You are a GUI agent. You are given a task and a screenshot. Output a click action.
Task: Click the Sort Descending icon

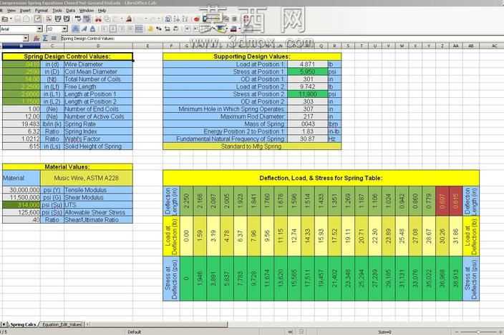click(185, 19)
